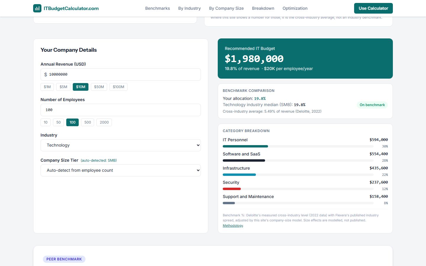Click the Use Calculator button
This screenshot has width=426, height=266.
coord(373,8)
